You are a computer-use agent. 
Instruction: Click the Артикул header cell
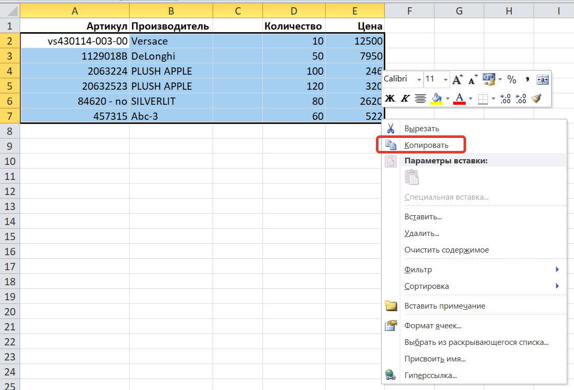(75, 26)
